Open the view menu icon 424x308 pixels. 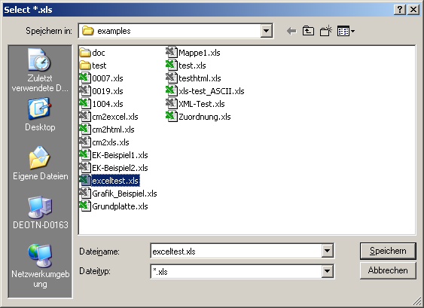346,31
